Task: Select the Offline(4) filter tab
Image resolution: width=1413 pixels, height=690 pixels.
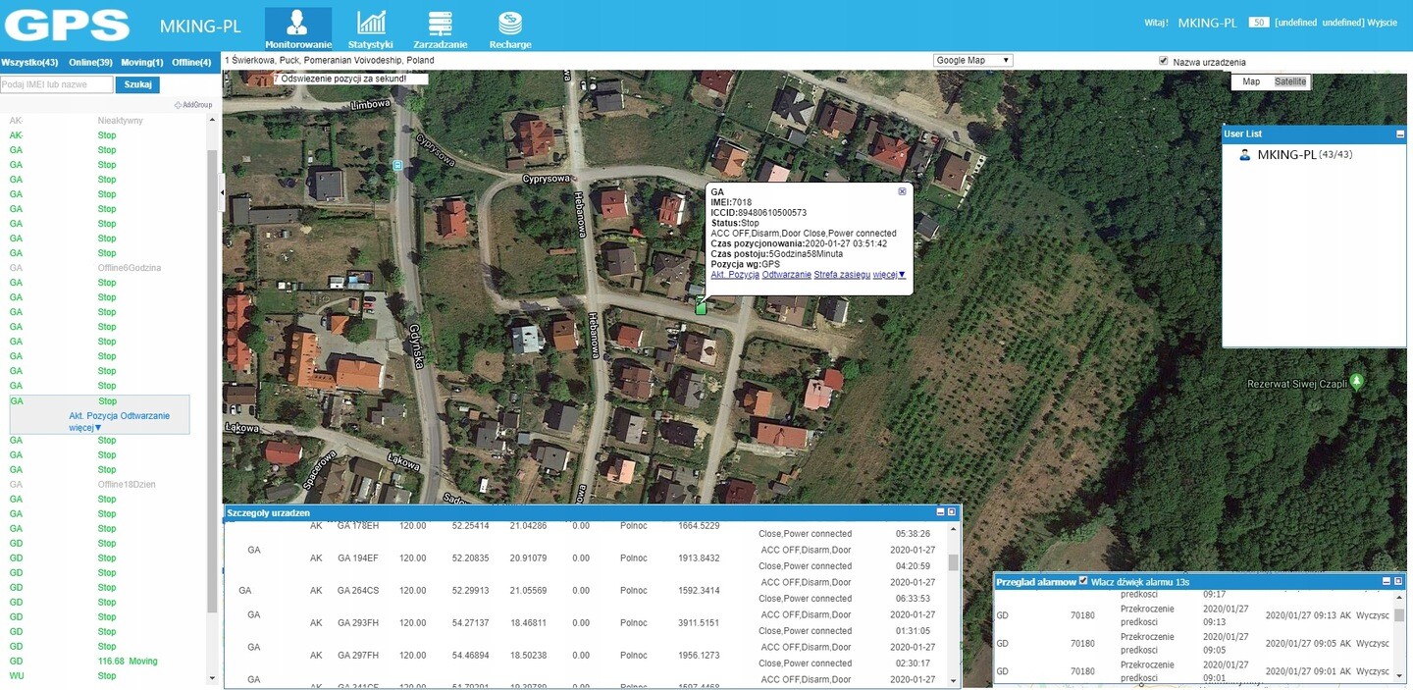Action: [191, 63]
